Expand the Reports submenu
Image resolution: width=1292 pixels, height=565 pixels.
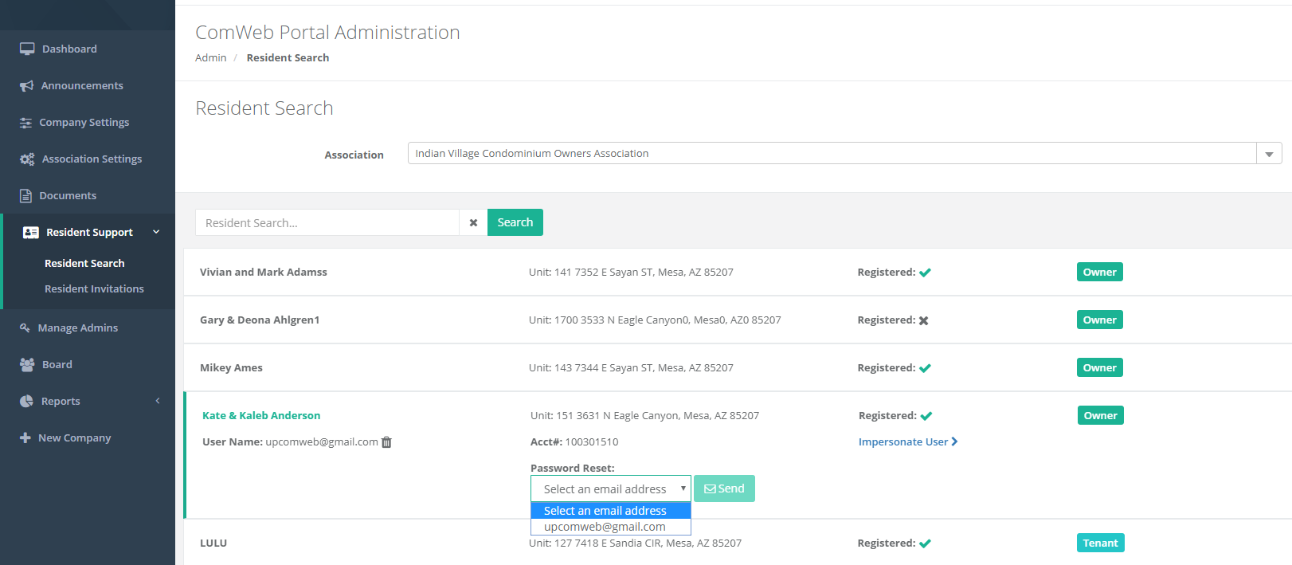pyautogui.click(x=158, y=401)
